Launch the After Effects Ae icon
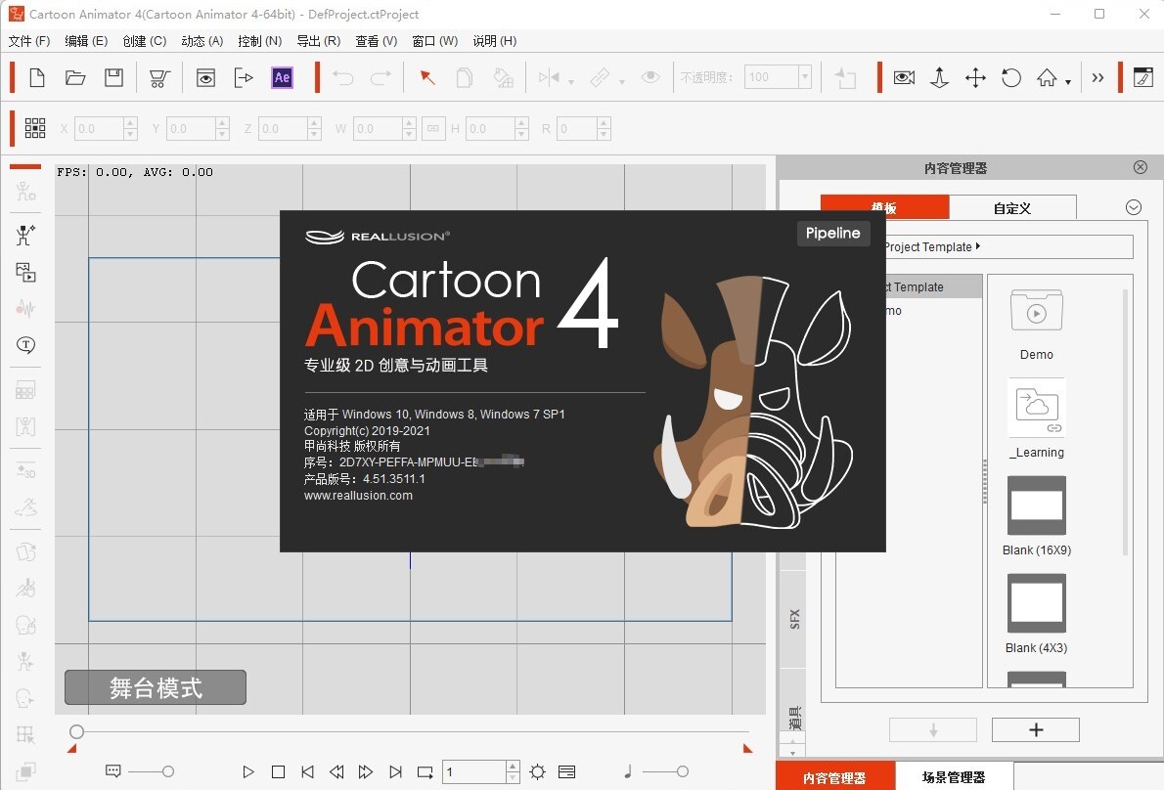The height and width of the screenshot is (790, 1164). [282, 77]
